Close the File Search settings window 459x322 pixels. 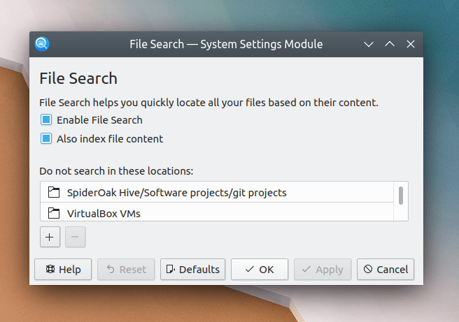click(x=411, y=44)
